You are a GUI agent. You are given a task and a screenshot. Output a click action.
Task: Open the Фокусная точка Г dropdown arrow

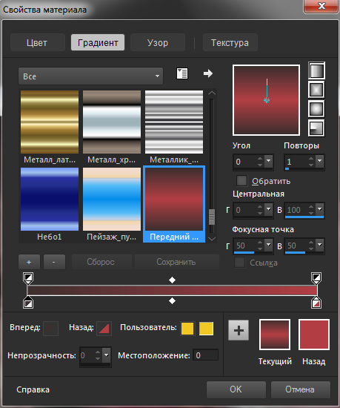pyautogui.click(x=269, y=245)
